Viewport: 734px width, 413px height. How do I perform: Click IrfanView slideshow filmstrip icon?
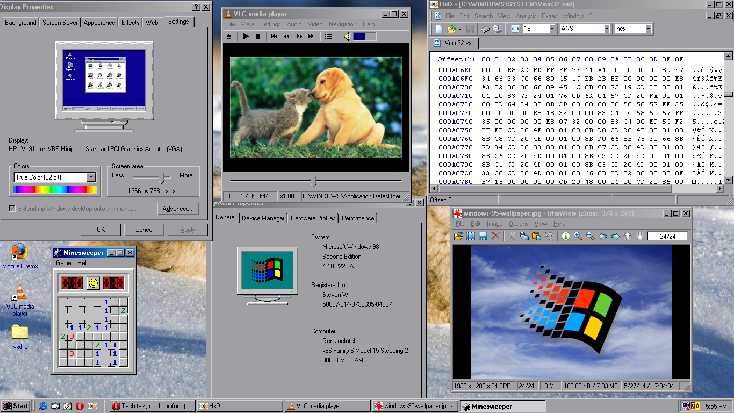tap(471, 236)
